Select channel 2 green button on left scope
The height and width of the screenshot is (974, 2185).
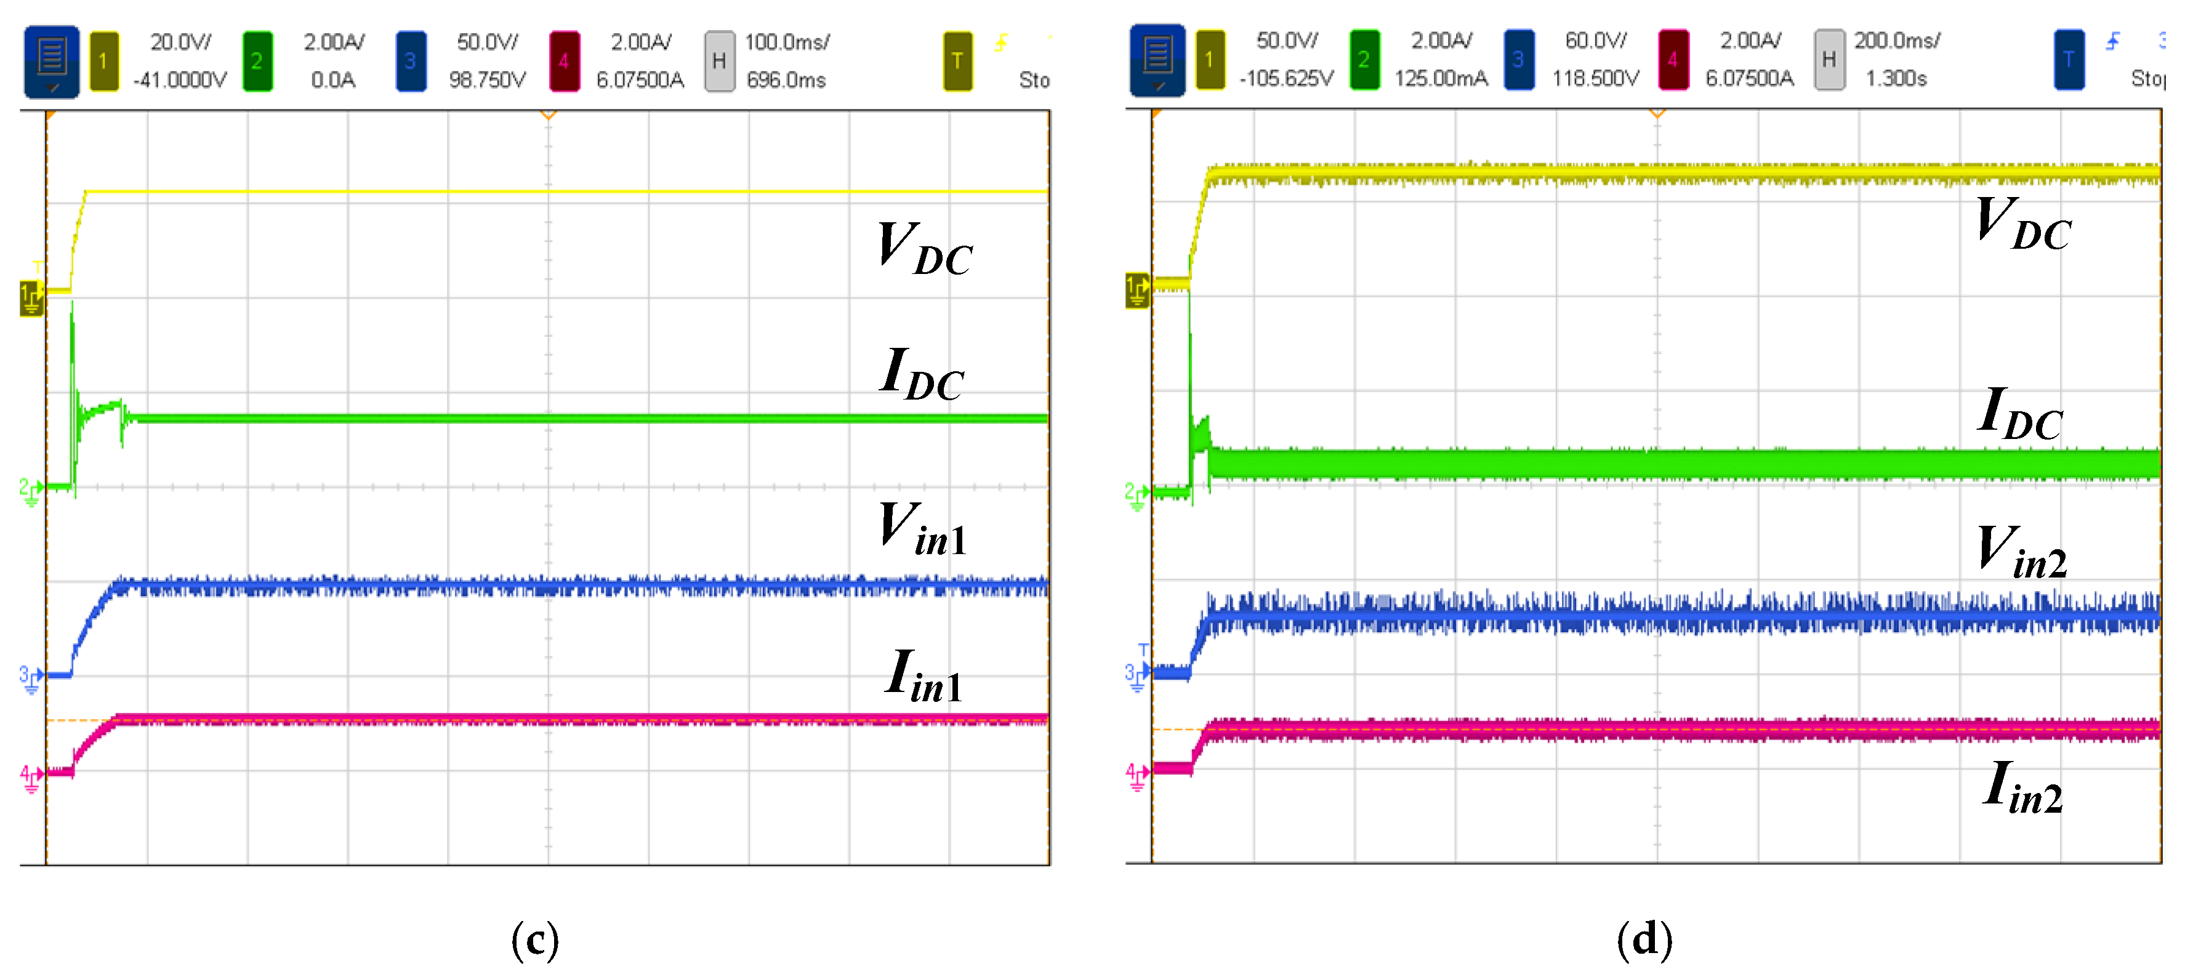tap(257, 60)
